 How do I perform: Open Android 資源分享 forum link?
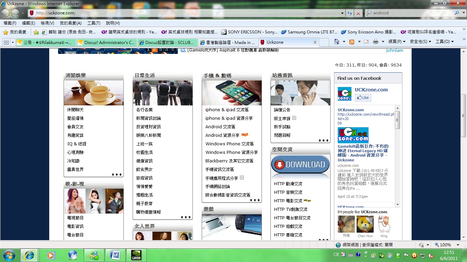tap(222, 135)
